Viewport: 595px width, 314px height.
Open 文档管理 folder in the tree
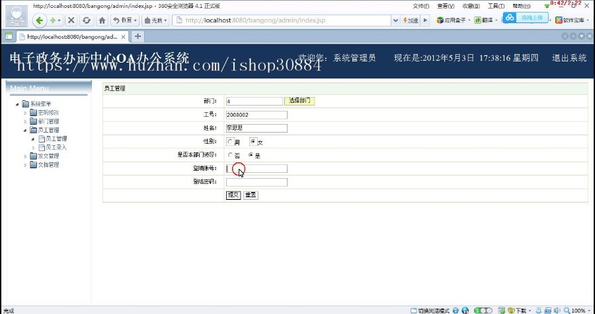[x=48, y=165]
